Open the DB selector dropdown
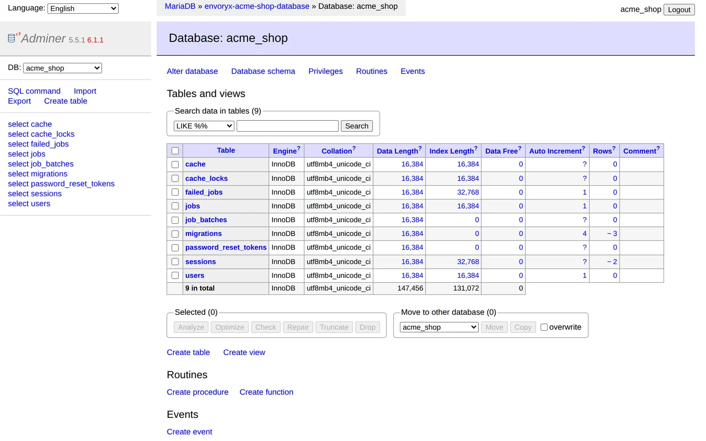The width and height of the screenshot is (706, 441). click(x=62, y=68)
